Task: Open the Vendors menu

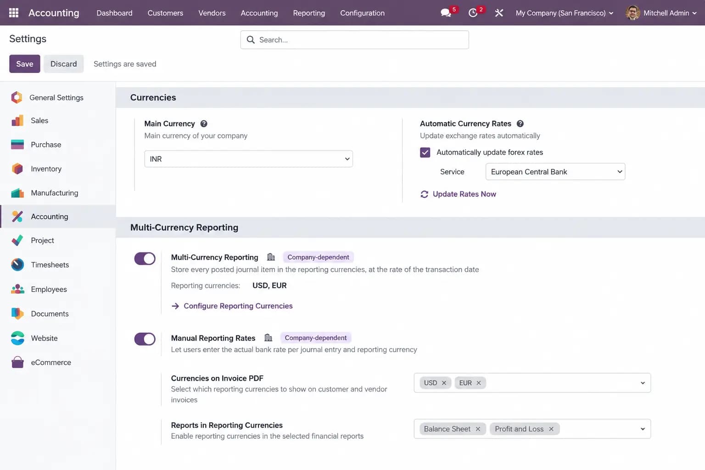Action: [x=212, y=13]
